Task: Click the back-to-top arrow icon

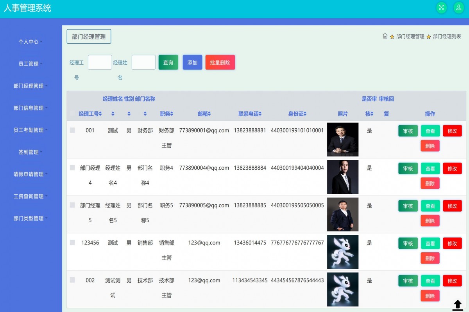Action: pyautogui.click(x=458, y=305)
